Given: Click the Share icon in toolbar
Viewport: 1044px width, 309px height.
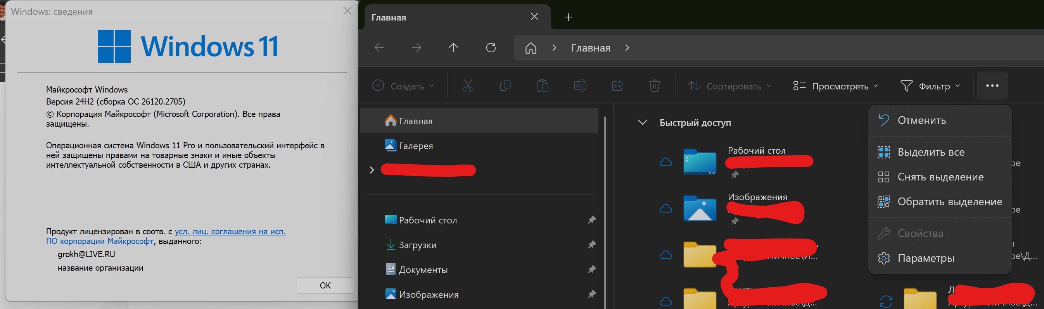Looking at the screenshot, I should tap(617, 86).
